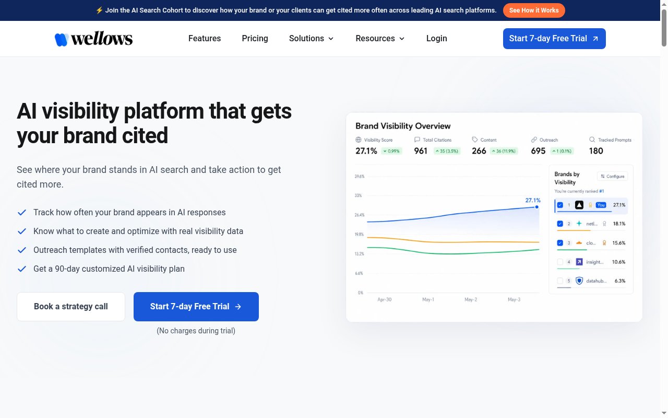
Task: Click the scrollbar up arrow
Action: [x=664, y=4]
